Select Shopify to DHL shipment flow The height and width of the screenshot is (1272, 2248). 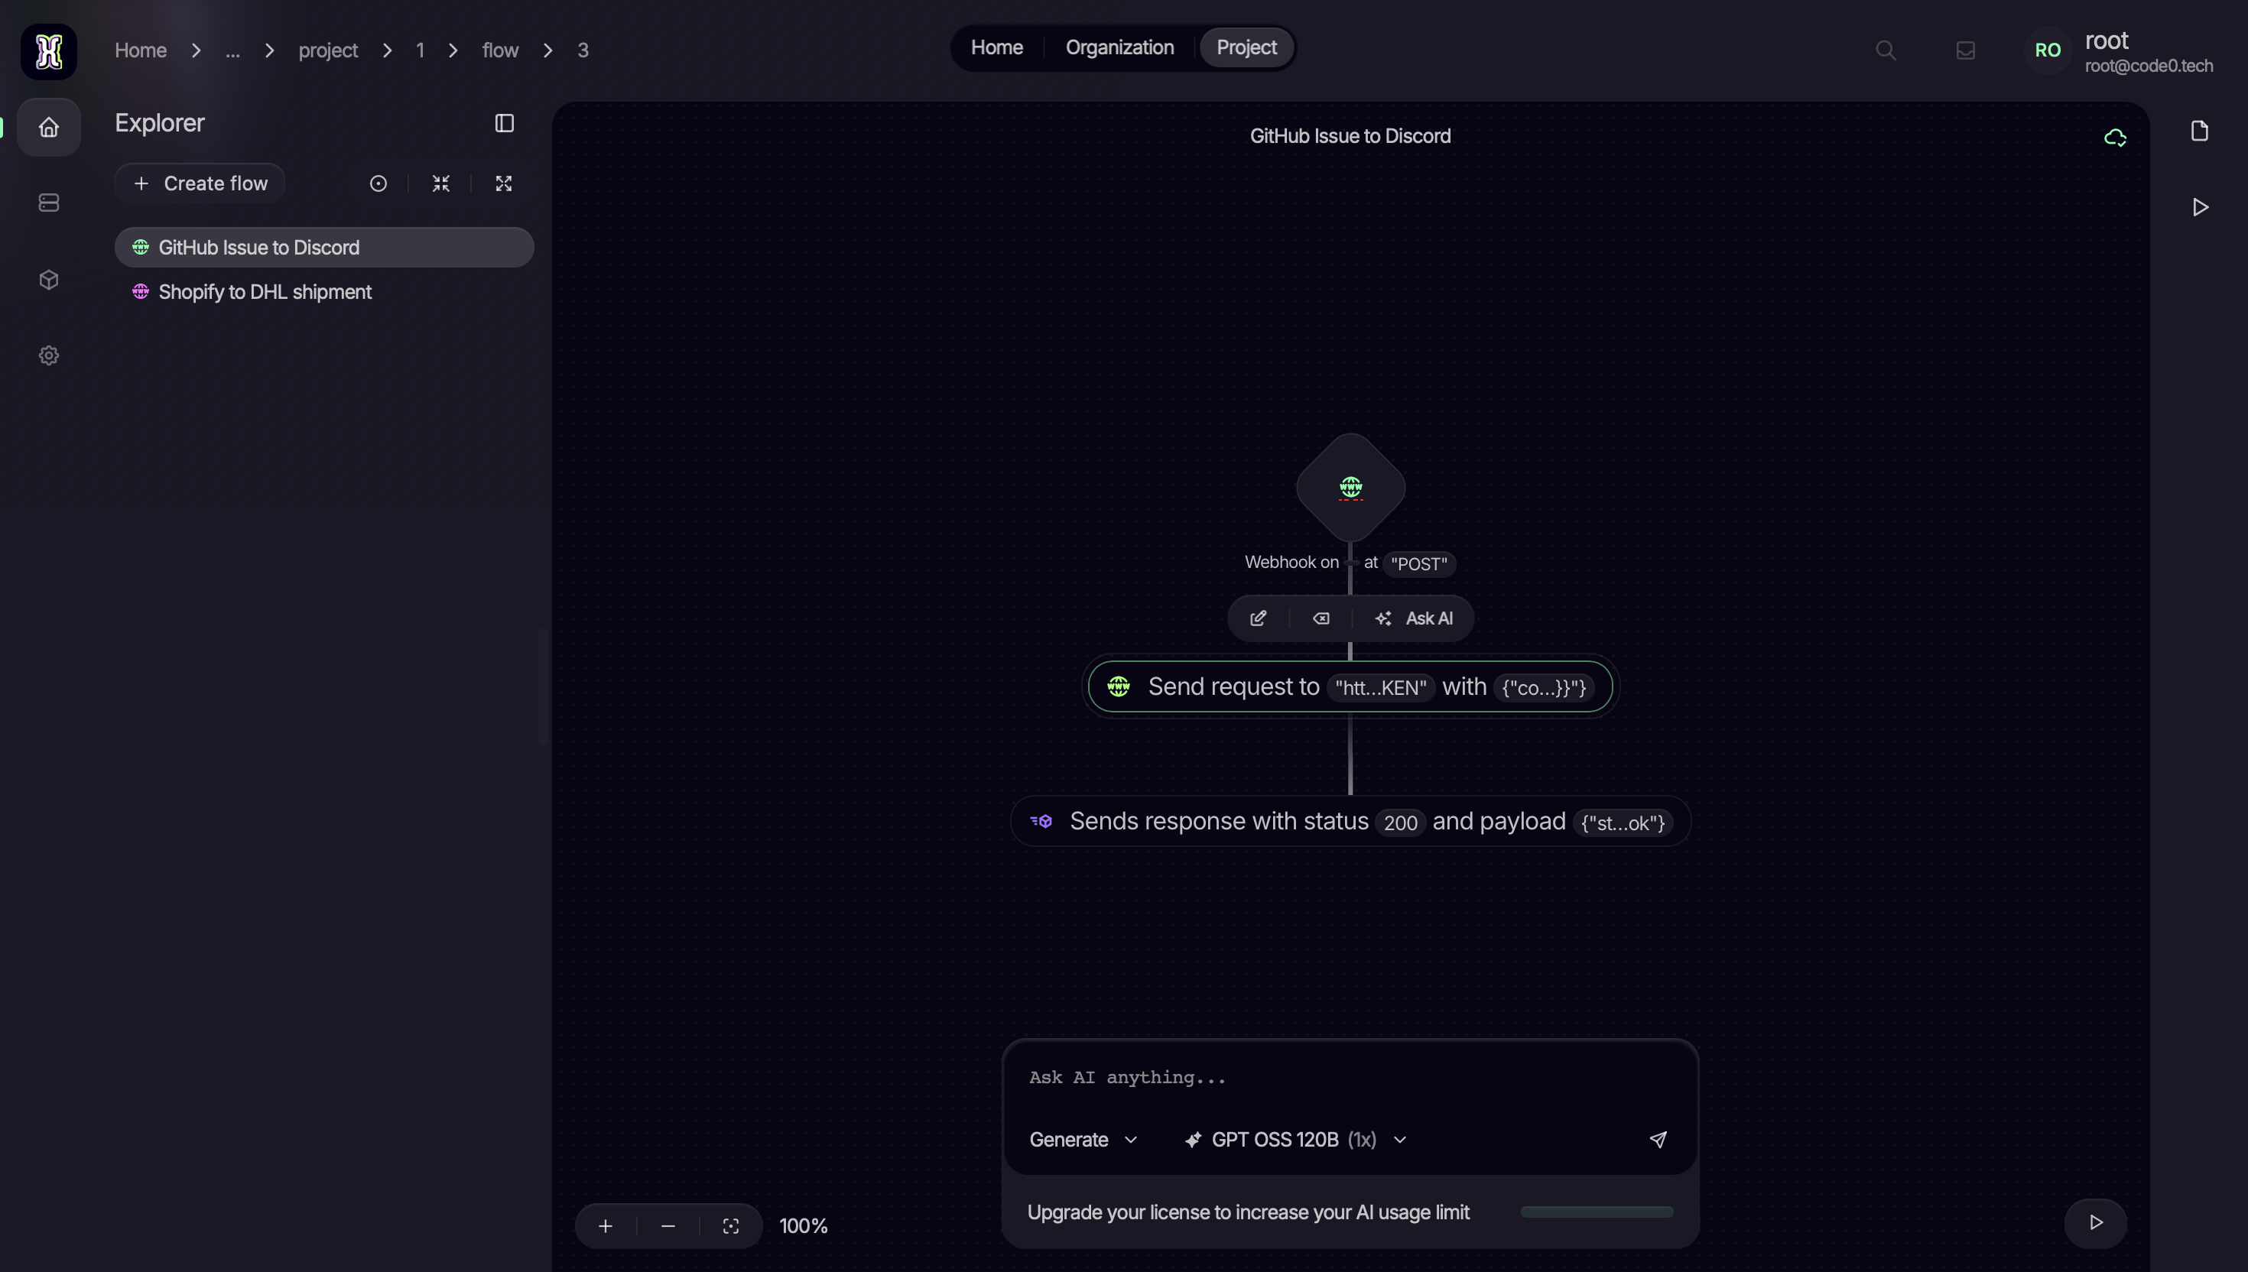point(324,292)
